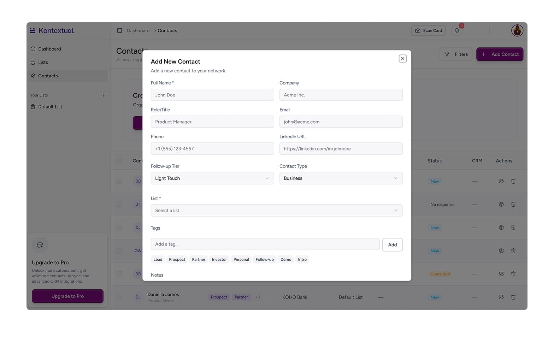Select the Lead tag suggestion
This screenshot has width=554, height=348.
158,259
